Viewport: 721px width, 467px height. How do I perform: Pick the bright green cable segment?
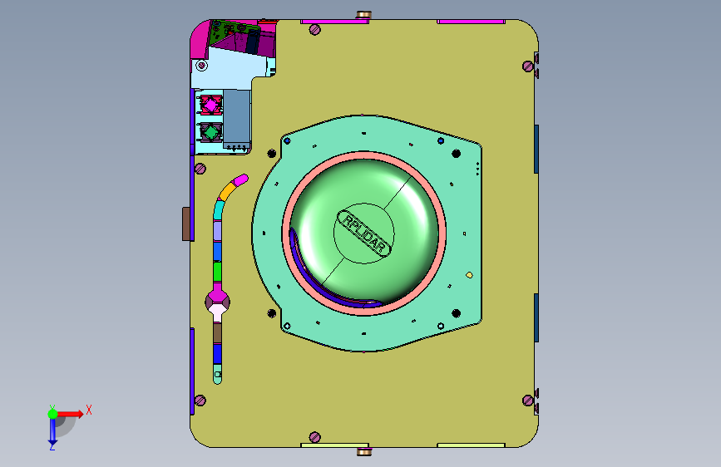pos(217,271)
